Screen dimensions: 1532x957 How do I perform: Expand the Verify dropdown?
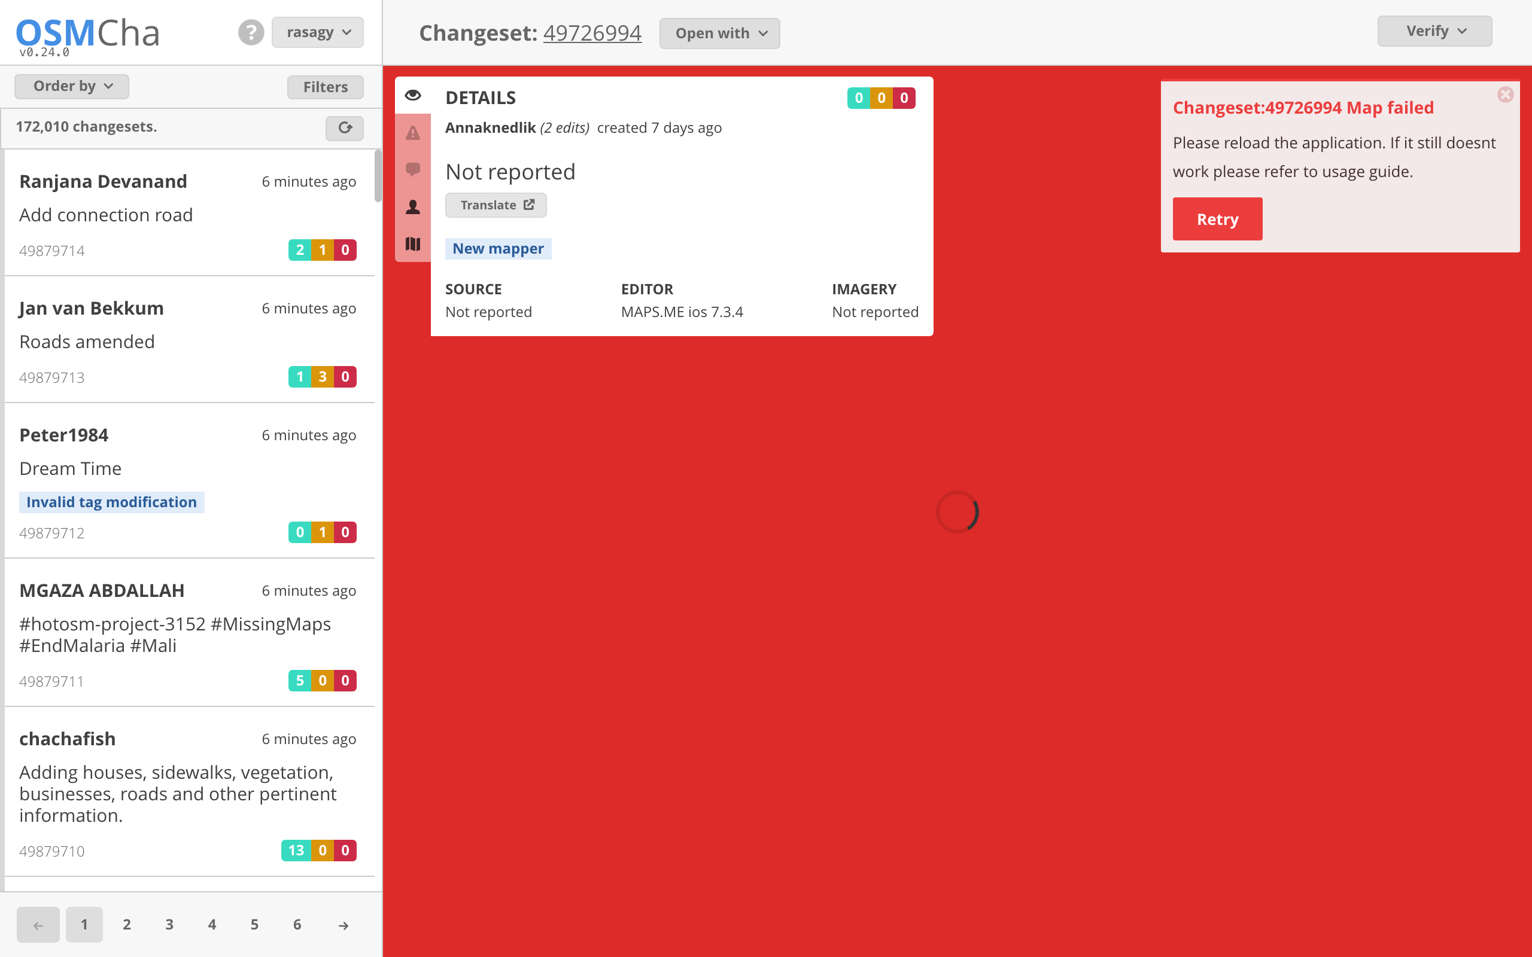pyautogui.click(x=1434, y=31)
